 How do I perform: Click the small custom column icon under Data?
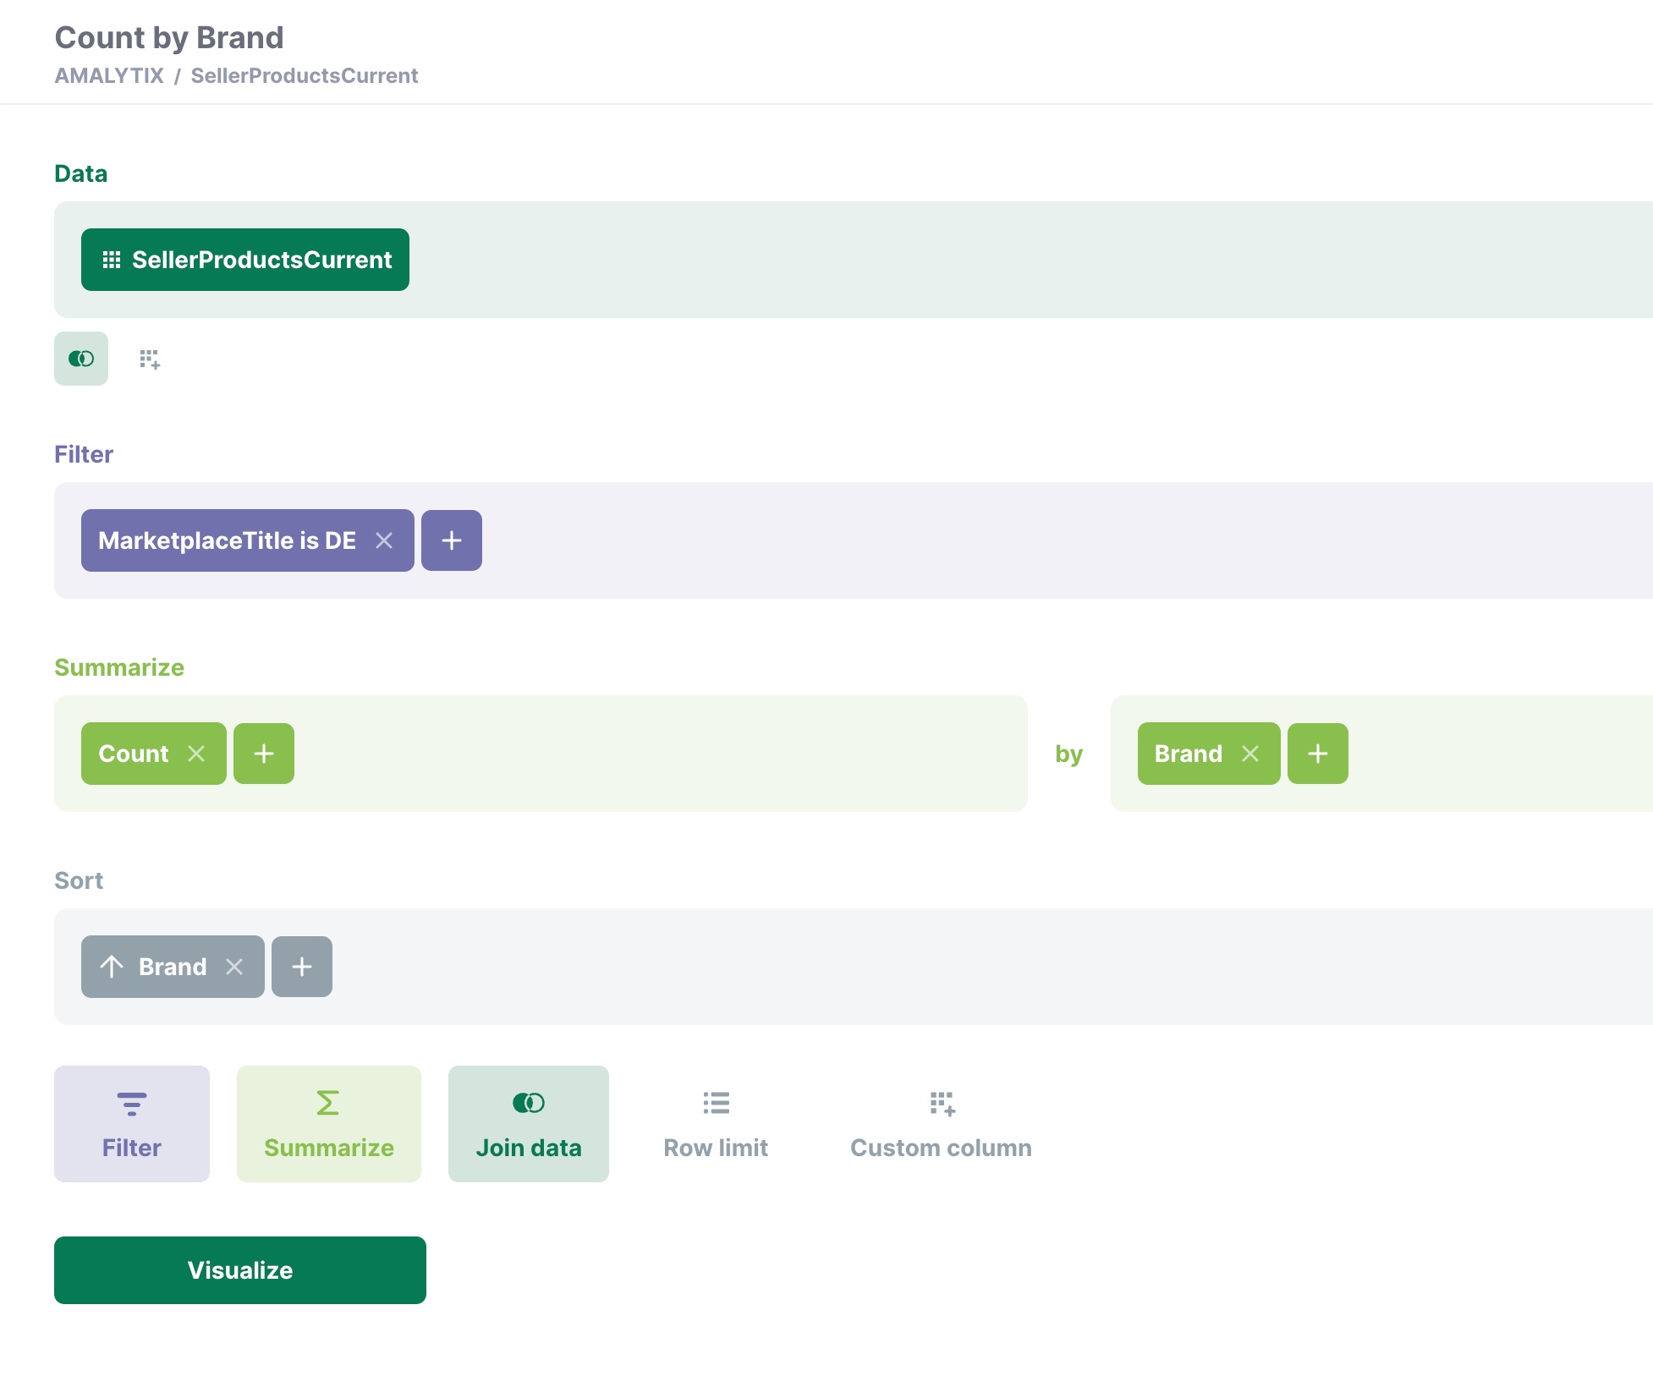pos(150,359)
